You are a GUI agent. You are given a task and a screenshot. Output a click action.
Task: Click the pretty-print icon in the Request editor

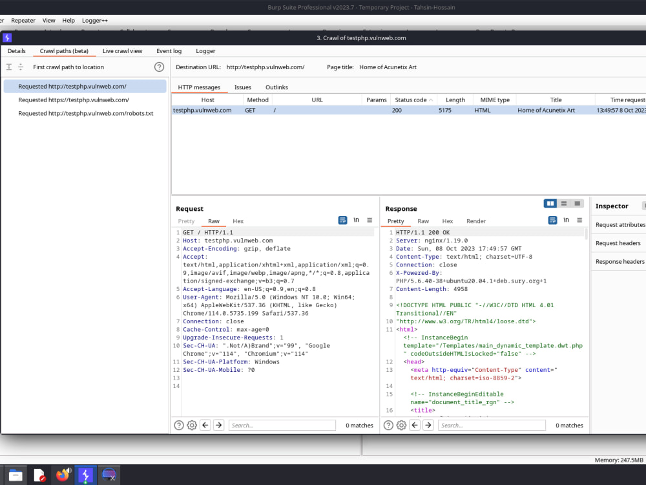(342, 220)
